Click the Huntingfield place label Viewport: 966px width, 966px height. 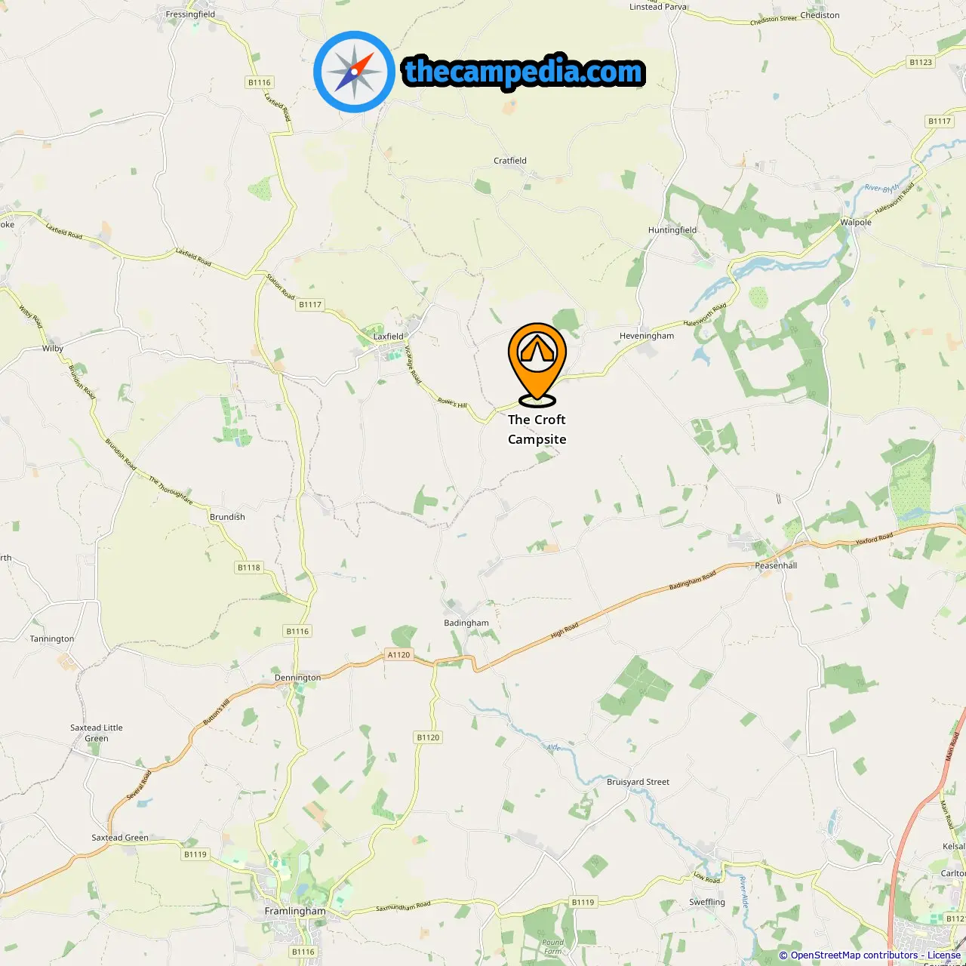point(672,230)
